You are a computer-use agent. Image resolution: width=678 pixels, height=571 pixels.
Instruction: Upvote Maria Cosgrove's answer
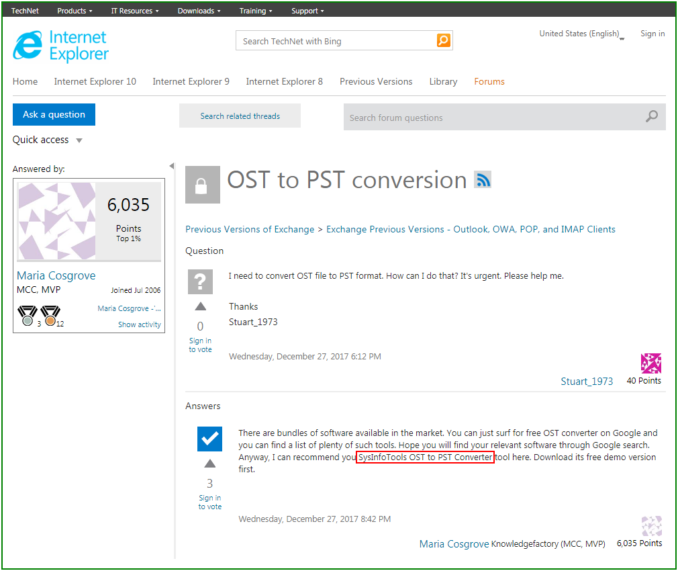click(209, 464)
